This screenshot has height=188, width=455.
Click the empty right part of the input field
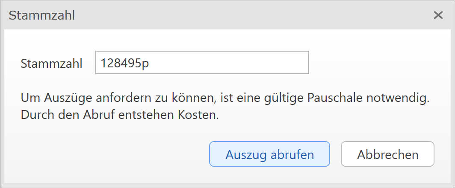tap(257, 63)
